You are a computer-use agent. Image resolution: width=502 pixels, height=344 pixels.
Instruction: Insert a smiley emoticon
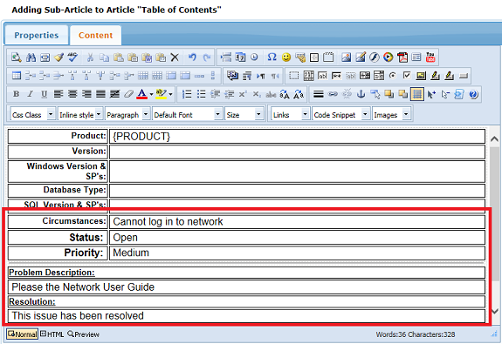tap(286, 57)
